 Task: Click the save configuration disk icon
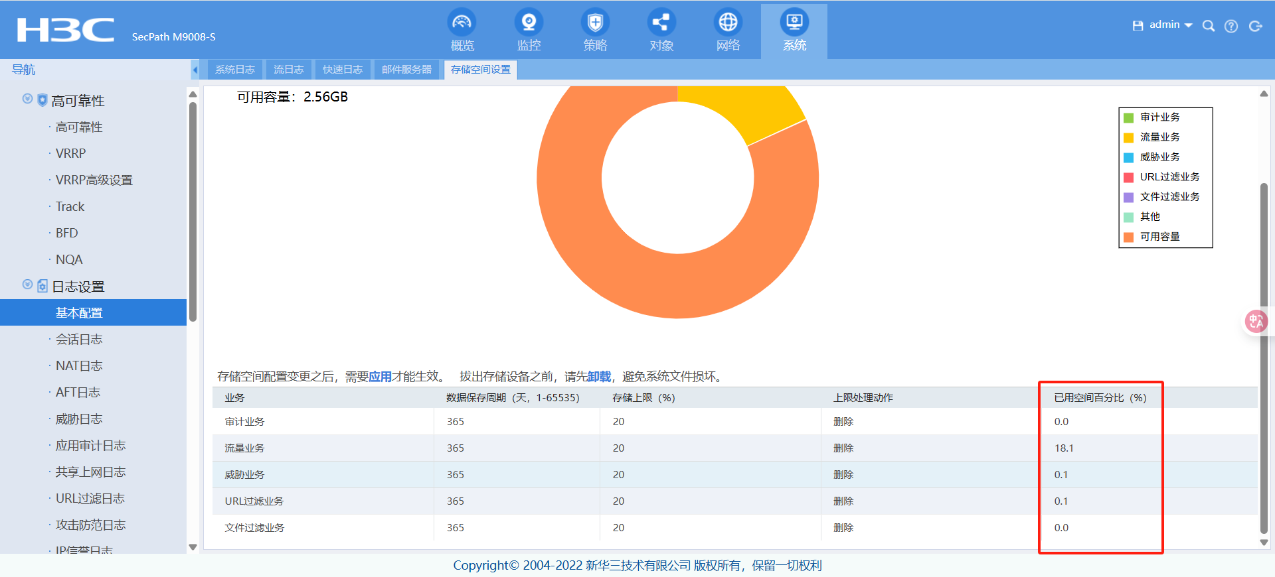(x=1138, y=26)
